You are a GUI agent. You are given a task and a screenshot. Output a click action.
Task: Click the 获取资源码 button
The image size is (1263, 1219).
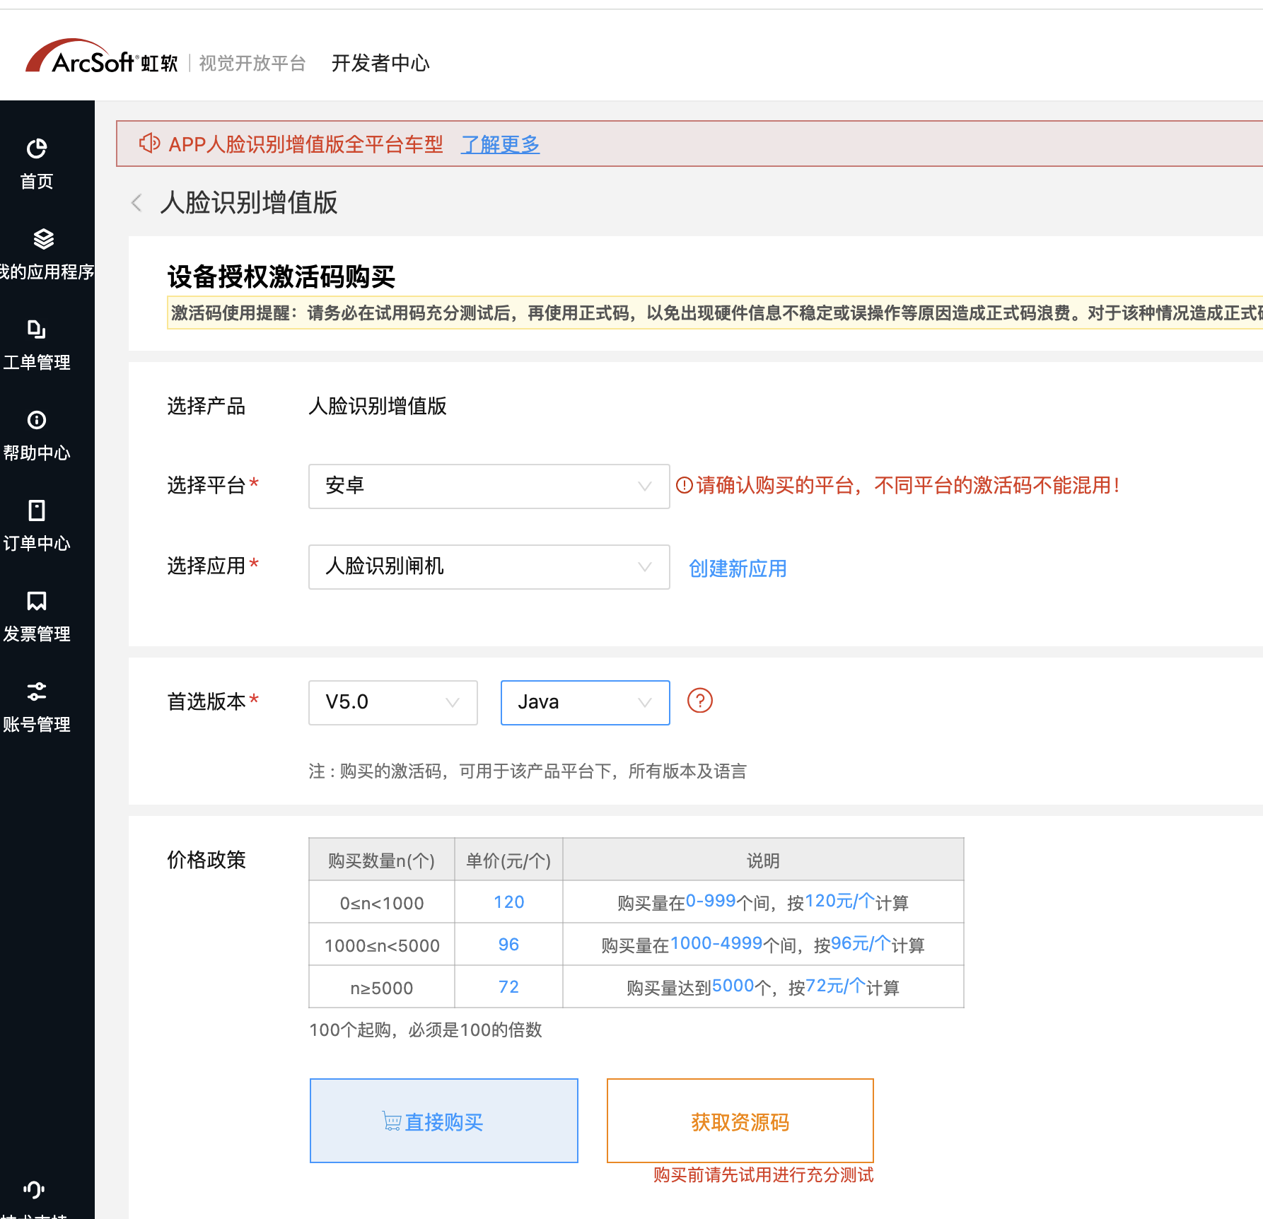[x=740, y=1121]
